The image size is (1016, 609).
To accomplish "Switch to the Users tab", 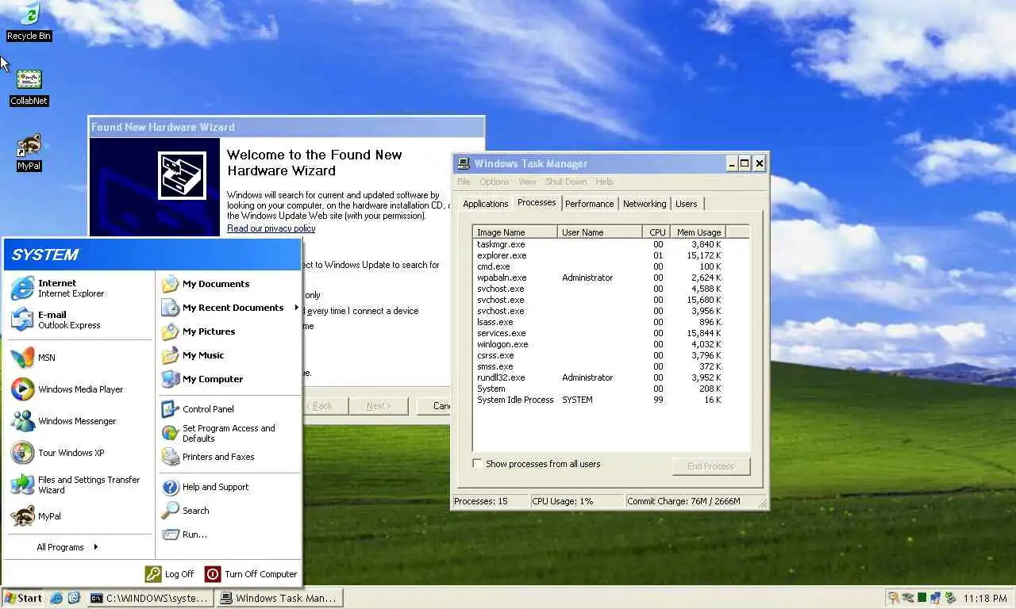I will (687, 204).
